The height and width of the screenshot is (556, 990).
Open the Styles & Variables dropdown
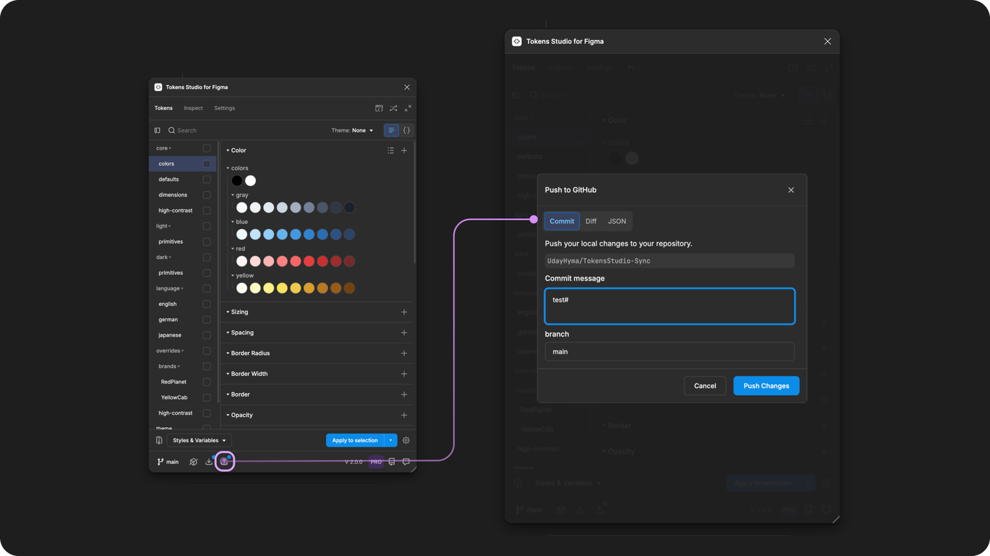tap(199, 441)
